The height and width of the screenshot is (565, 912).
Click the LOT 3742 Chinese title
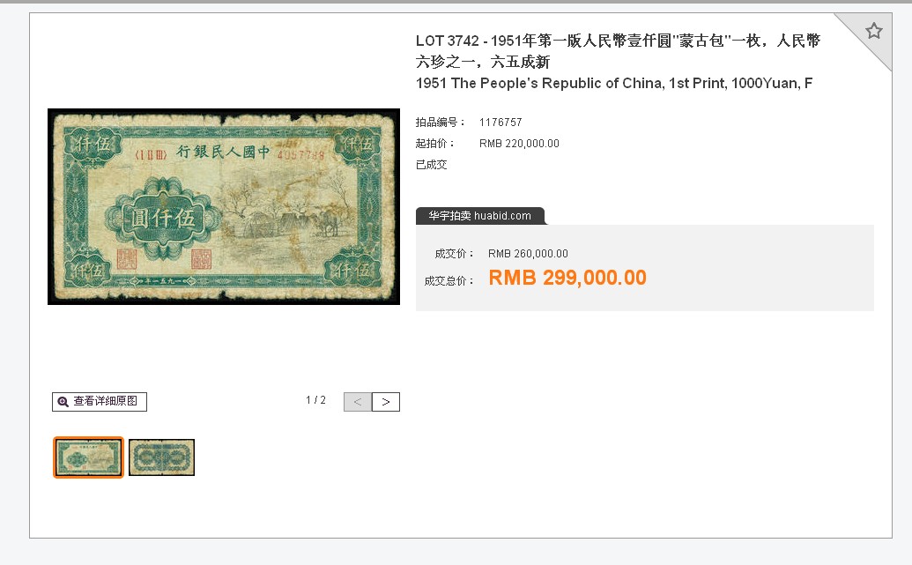click(x=618, y=51)
